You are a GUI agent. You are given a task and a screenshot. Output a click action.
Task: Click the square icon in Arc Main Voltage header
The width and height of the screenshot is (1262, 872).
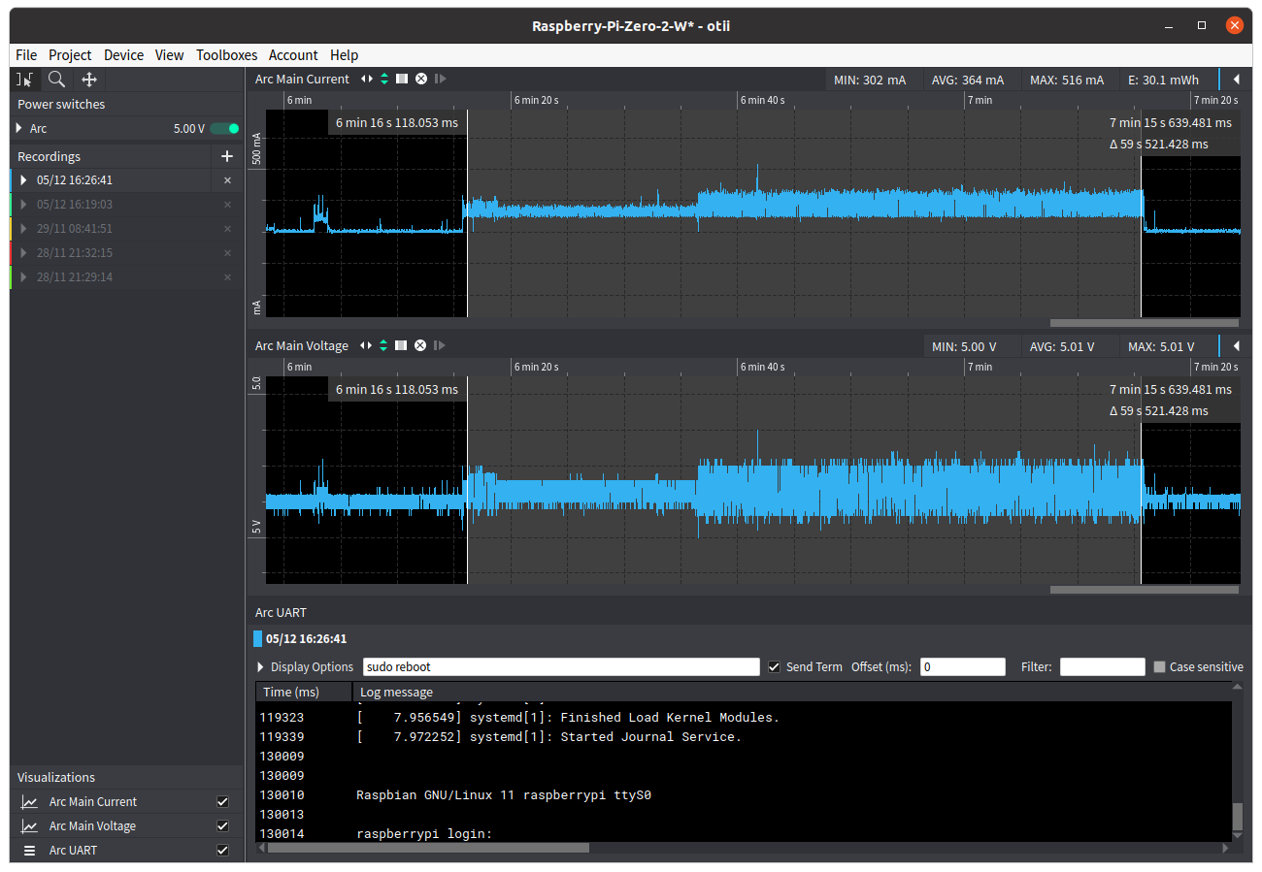point(401,345)
